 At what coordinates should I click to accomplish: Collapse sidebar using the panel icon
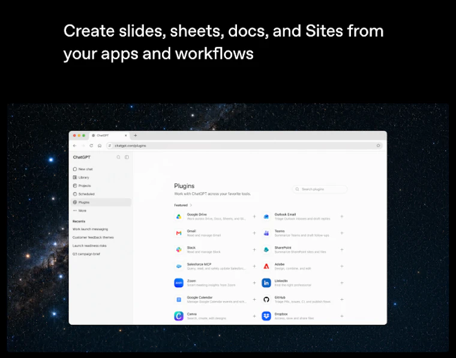pyautogui.click(x=127, y=157)
